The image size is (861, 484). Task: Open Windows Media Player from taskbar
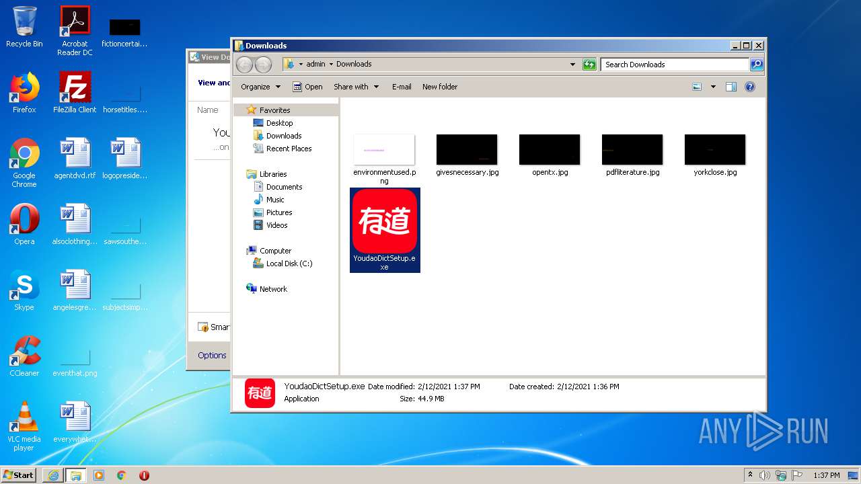[x=99, y=475]
